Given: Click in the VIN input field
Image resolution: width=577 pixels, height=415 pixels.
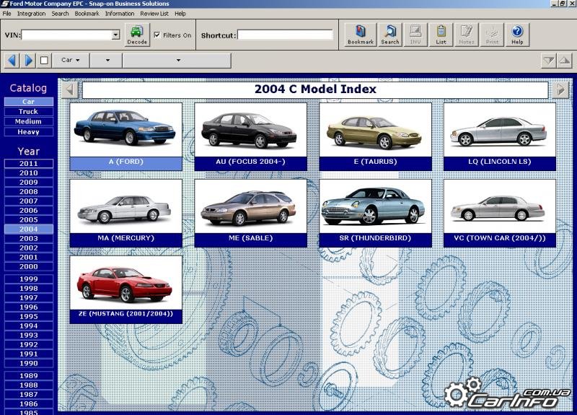Looking at the screenshot, I should click(x=67, y=35).
